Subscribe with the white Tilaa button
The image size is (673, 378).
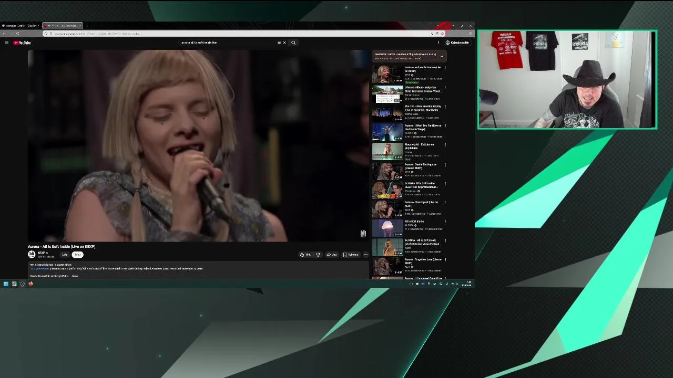point(78,255)
